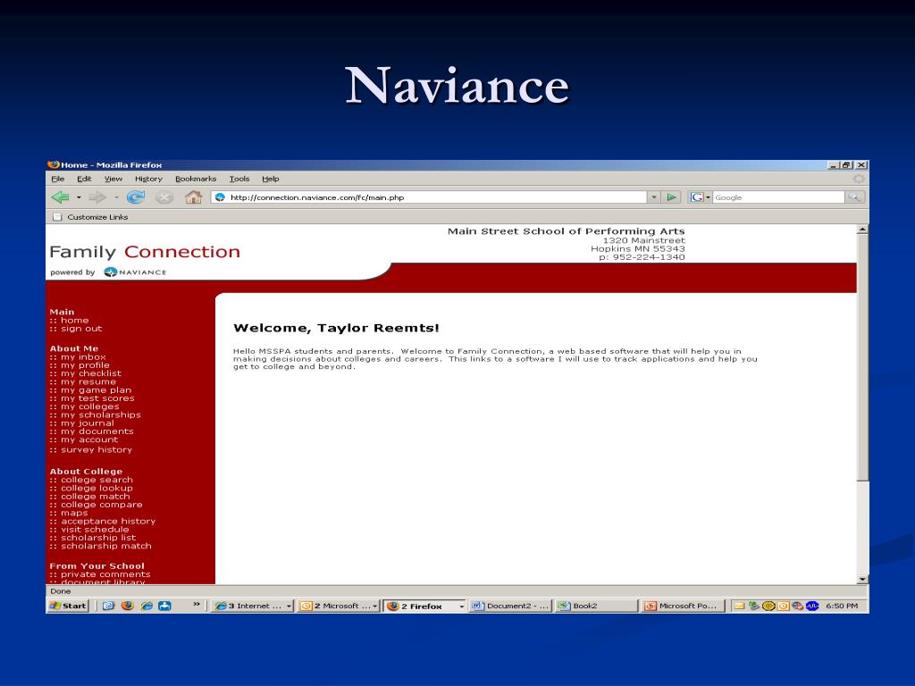
Task: Click the page scrollbar up arrow
Action: (862, 230)
